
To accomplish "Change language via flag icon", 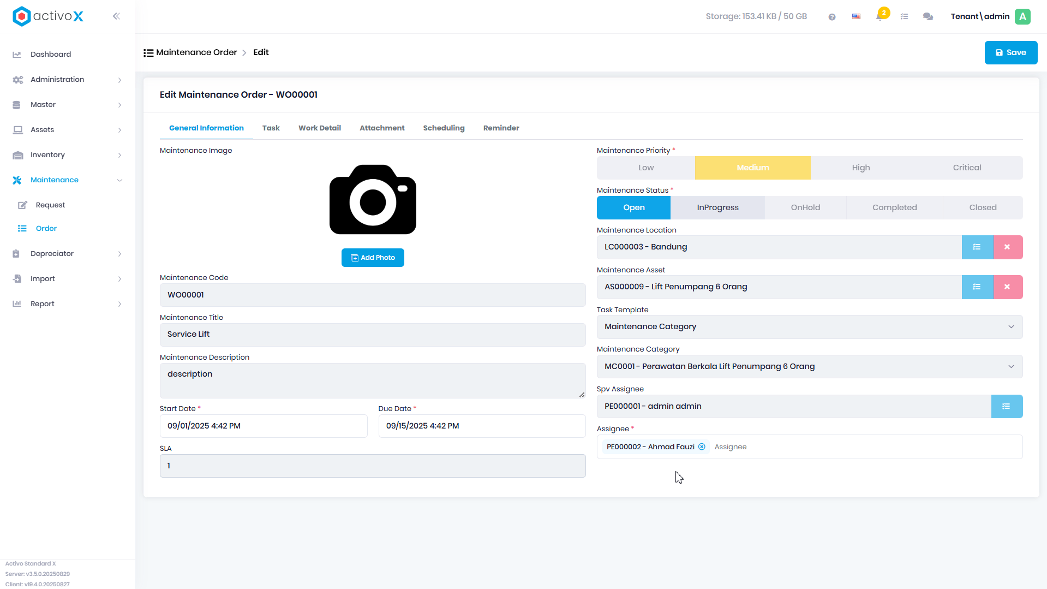I will pos(857,17).
